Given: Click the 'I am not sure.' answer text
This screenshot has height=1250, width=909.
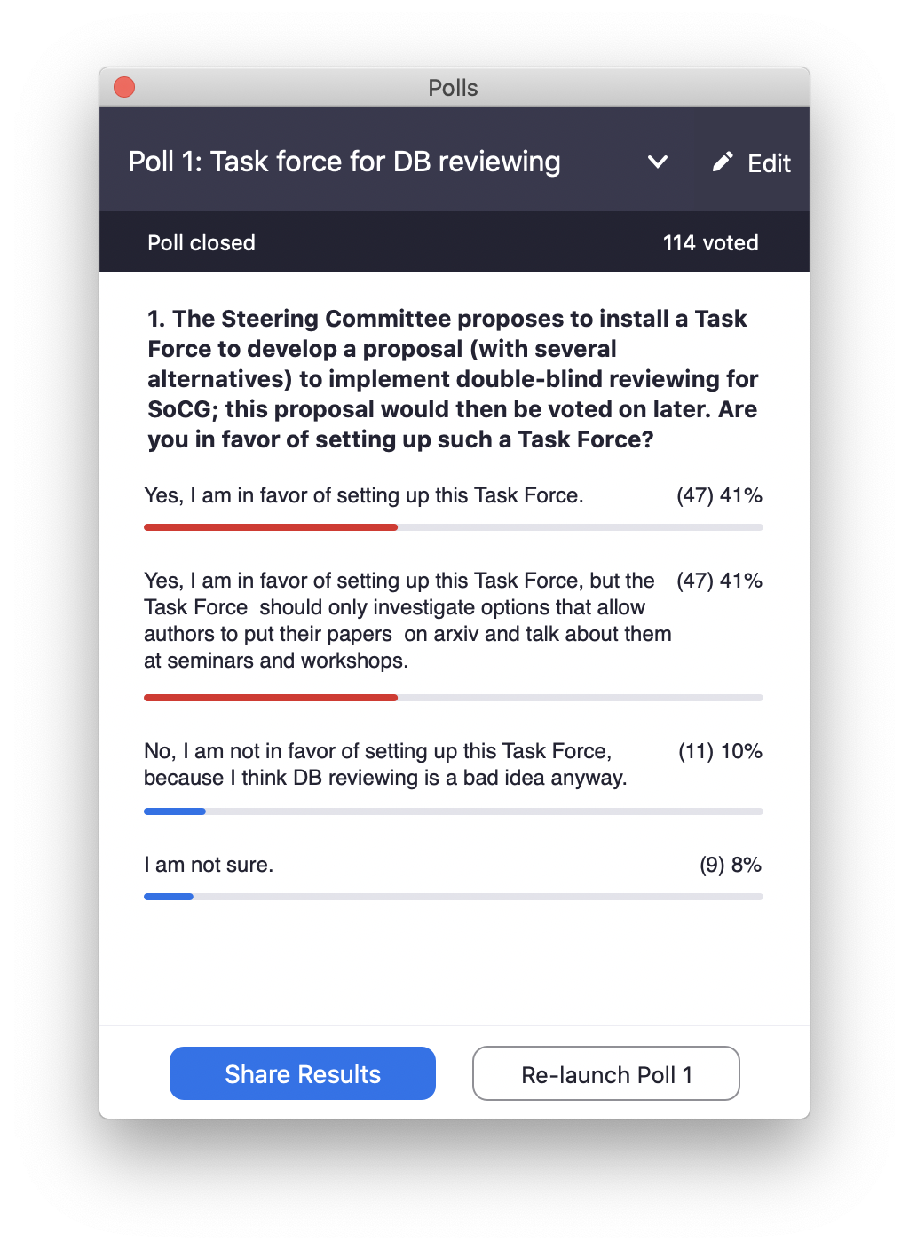Looking at the screenshot, I should tap(209, 865).
